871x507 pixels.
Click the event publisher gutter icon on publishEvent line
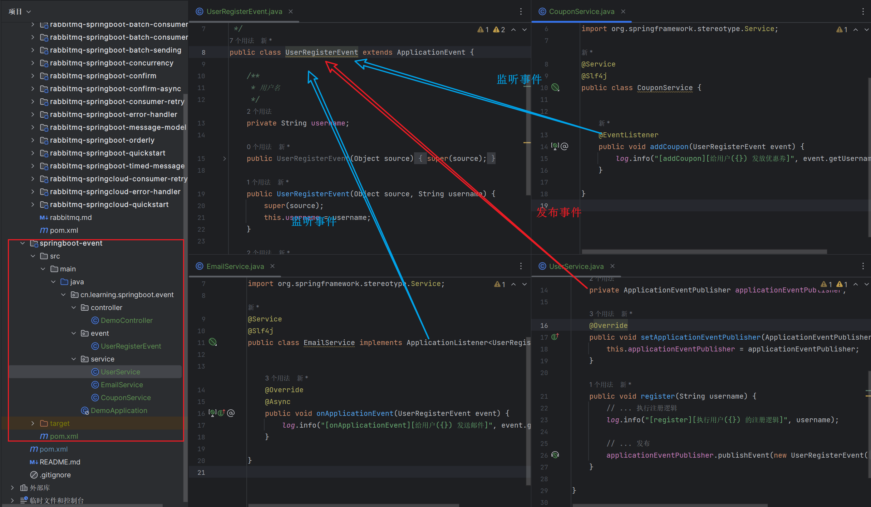[555, 455]
